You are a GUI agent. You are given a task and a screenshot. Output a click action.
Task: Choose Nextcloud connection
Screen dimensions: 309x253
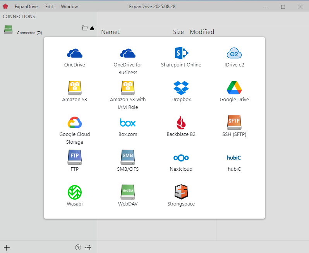pyautogui.click(x=181, y=162)
